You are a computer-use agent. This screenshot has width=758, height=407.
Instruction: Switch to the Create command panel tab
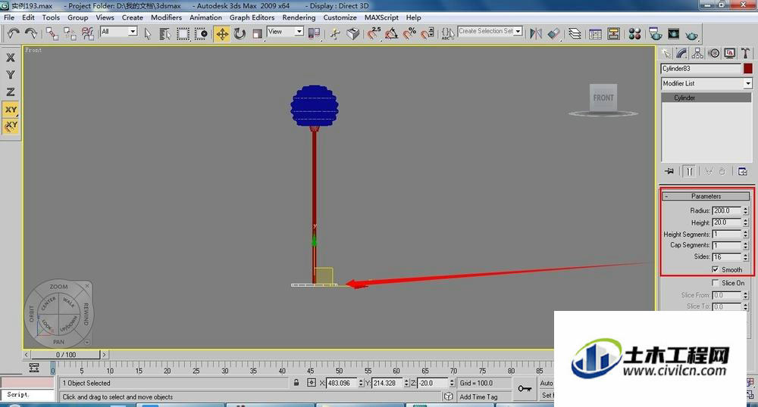(666, 53)
